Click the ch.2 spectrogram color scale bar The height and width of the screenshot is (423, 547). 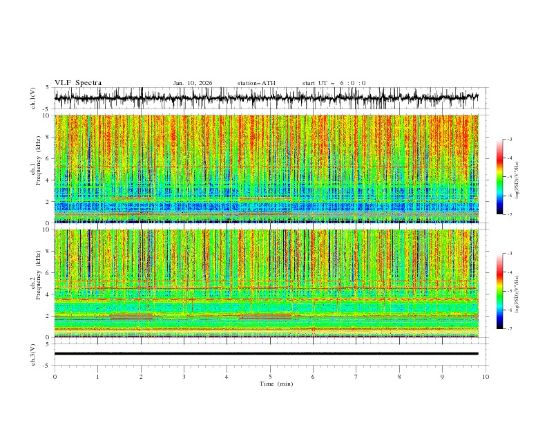click(499, 291)
